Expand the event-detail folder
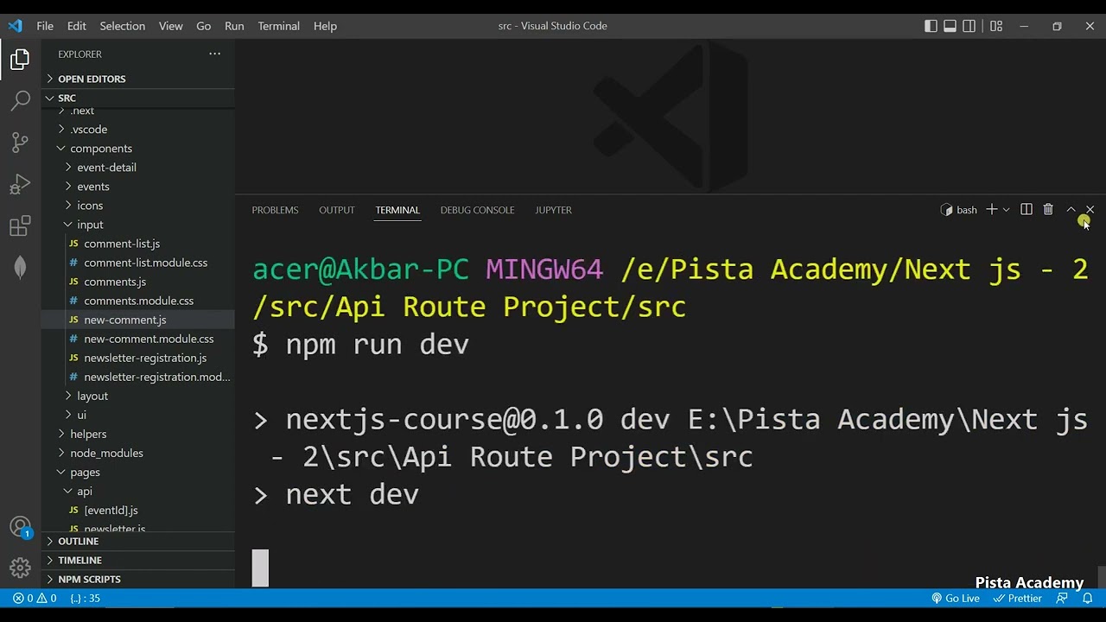 pyautogui.click(x=138, y=168)
